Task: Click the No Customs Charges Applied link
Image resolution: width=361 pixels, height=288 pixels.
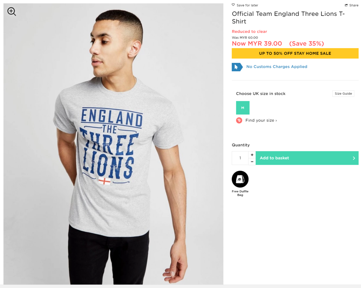Action: [277, 67]
